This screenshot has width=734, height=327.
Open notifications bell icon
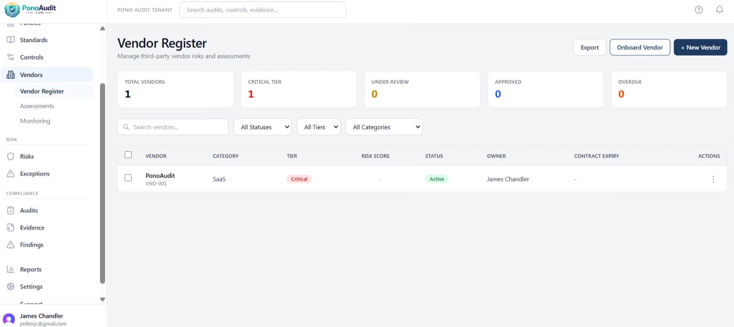point(719,10)
